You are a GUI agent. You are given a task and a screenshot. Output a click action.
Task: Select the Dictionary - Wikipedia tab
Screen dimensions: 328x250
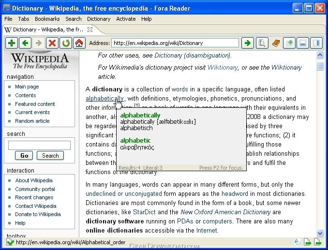click(x=48, y=29)
